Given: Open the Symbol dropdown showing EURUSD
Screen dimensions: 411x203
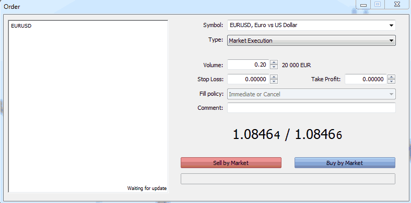Looking at the screenshot, I should [x=311, y=26].
